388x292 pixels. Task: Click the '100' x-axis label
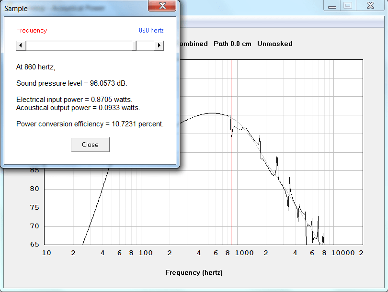click(x=146, y=253)
